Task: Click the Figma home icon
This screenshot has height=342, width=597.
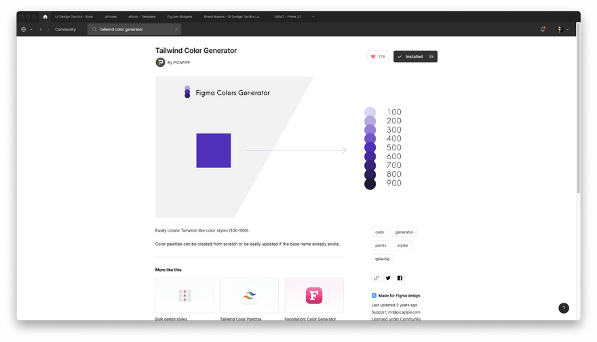Action: click(x=45, y=17)
